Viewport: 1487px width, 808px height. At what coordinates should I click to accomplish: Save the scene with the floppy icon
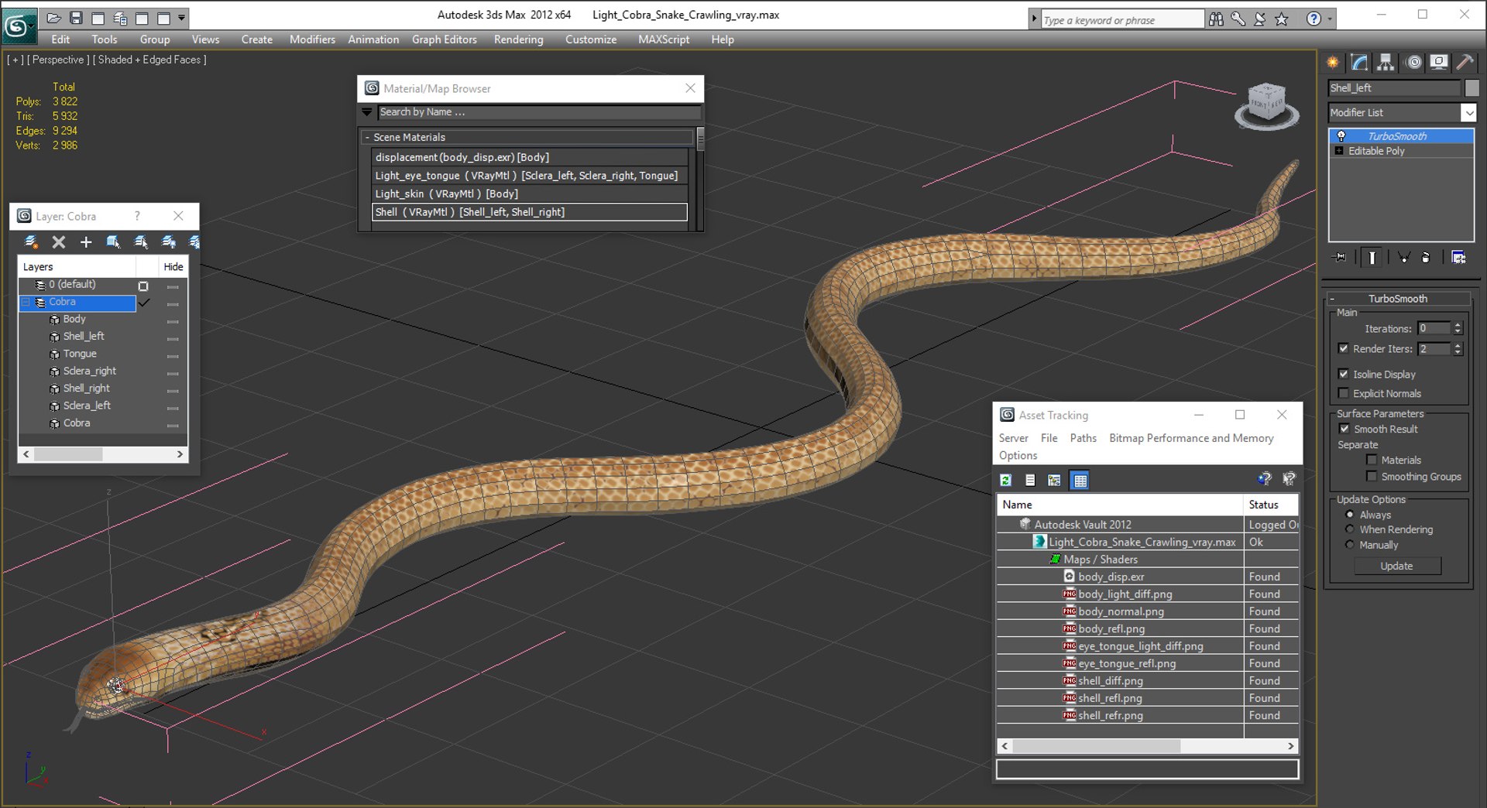[x=76, y=17]
